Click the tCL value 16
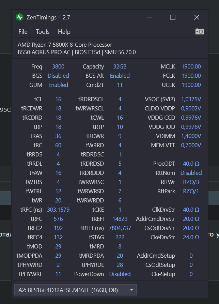 pos(58,99)
